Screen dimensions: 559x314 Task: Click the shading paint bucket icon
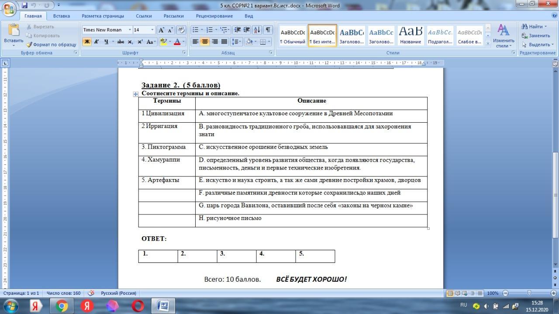click(x=248, y=42)
